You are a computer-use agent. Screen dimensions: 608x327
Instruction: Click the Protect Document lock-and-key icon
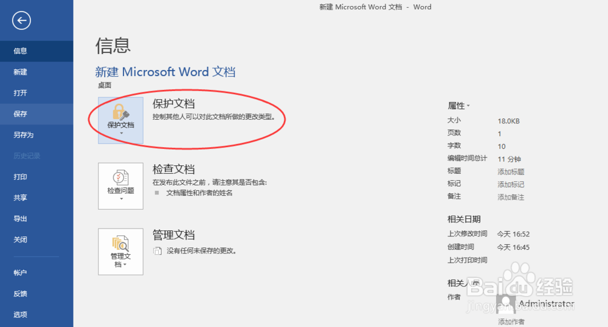coord(120,112)
